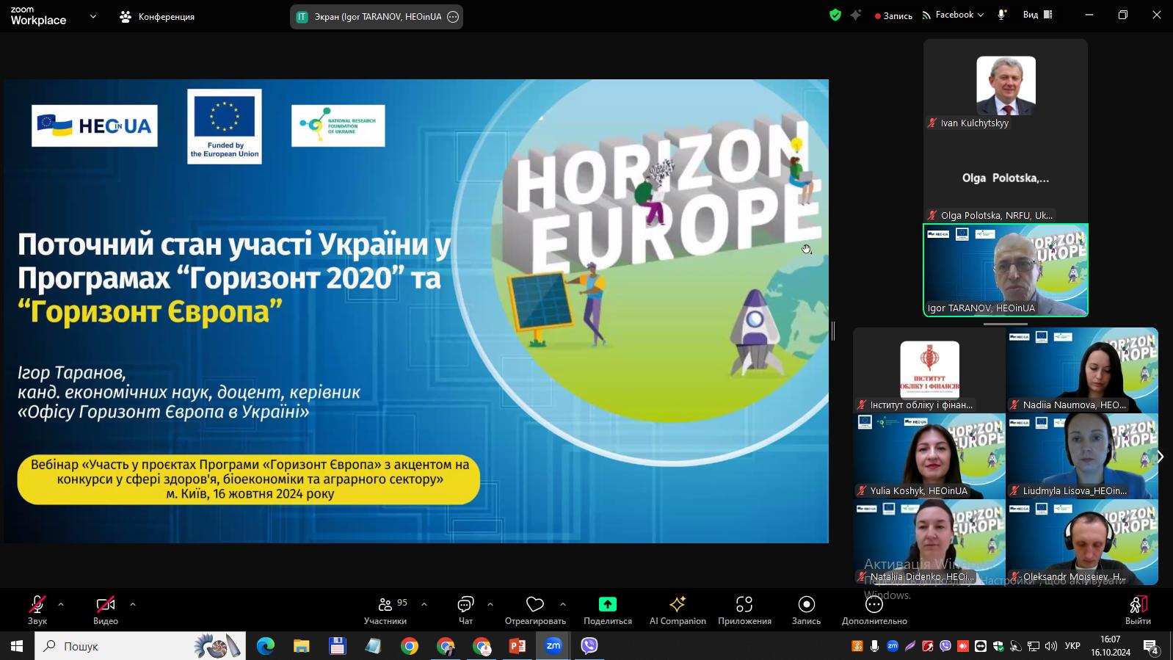Screen dimensions: 1173x660
Task: Expand audio options arrow beside Звук
Action: [61, 604]
